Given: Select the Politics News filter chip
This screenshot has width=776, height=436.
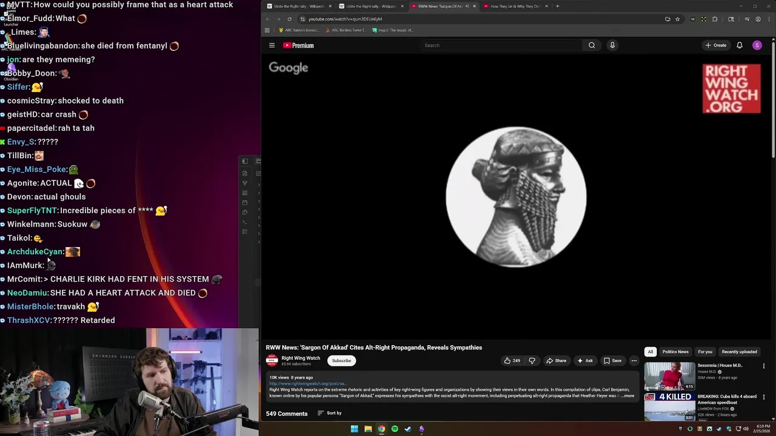Looking at the screenshot, I should (675, 352).
